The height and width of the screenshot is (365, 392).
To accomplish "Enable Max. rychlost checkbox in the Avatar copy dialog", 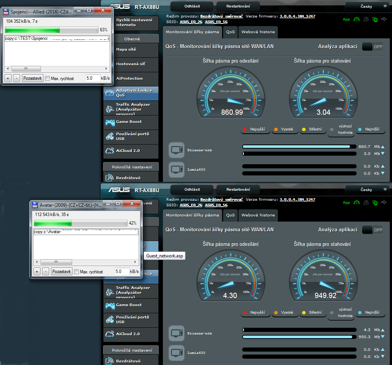I will 77,272.
